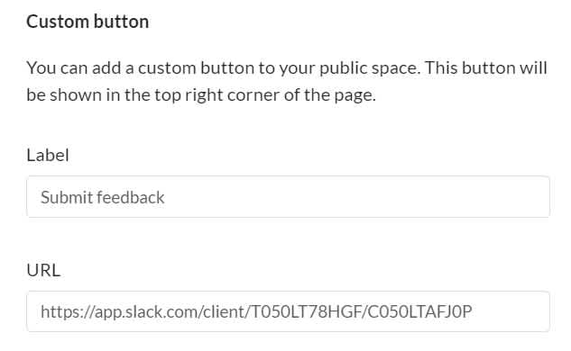Click the "Custom button" section heading
The width and height of the screenshot is (571, 351).
(87, 22)
